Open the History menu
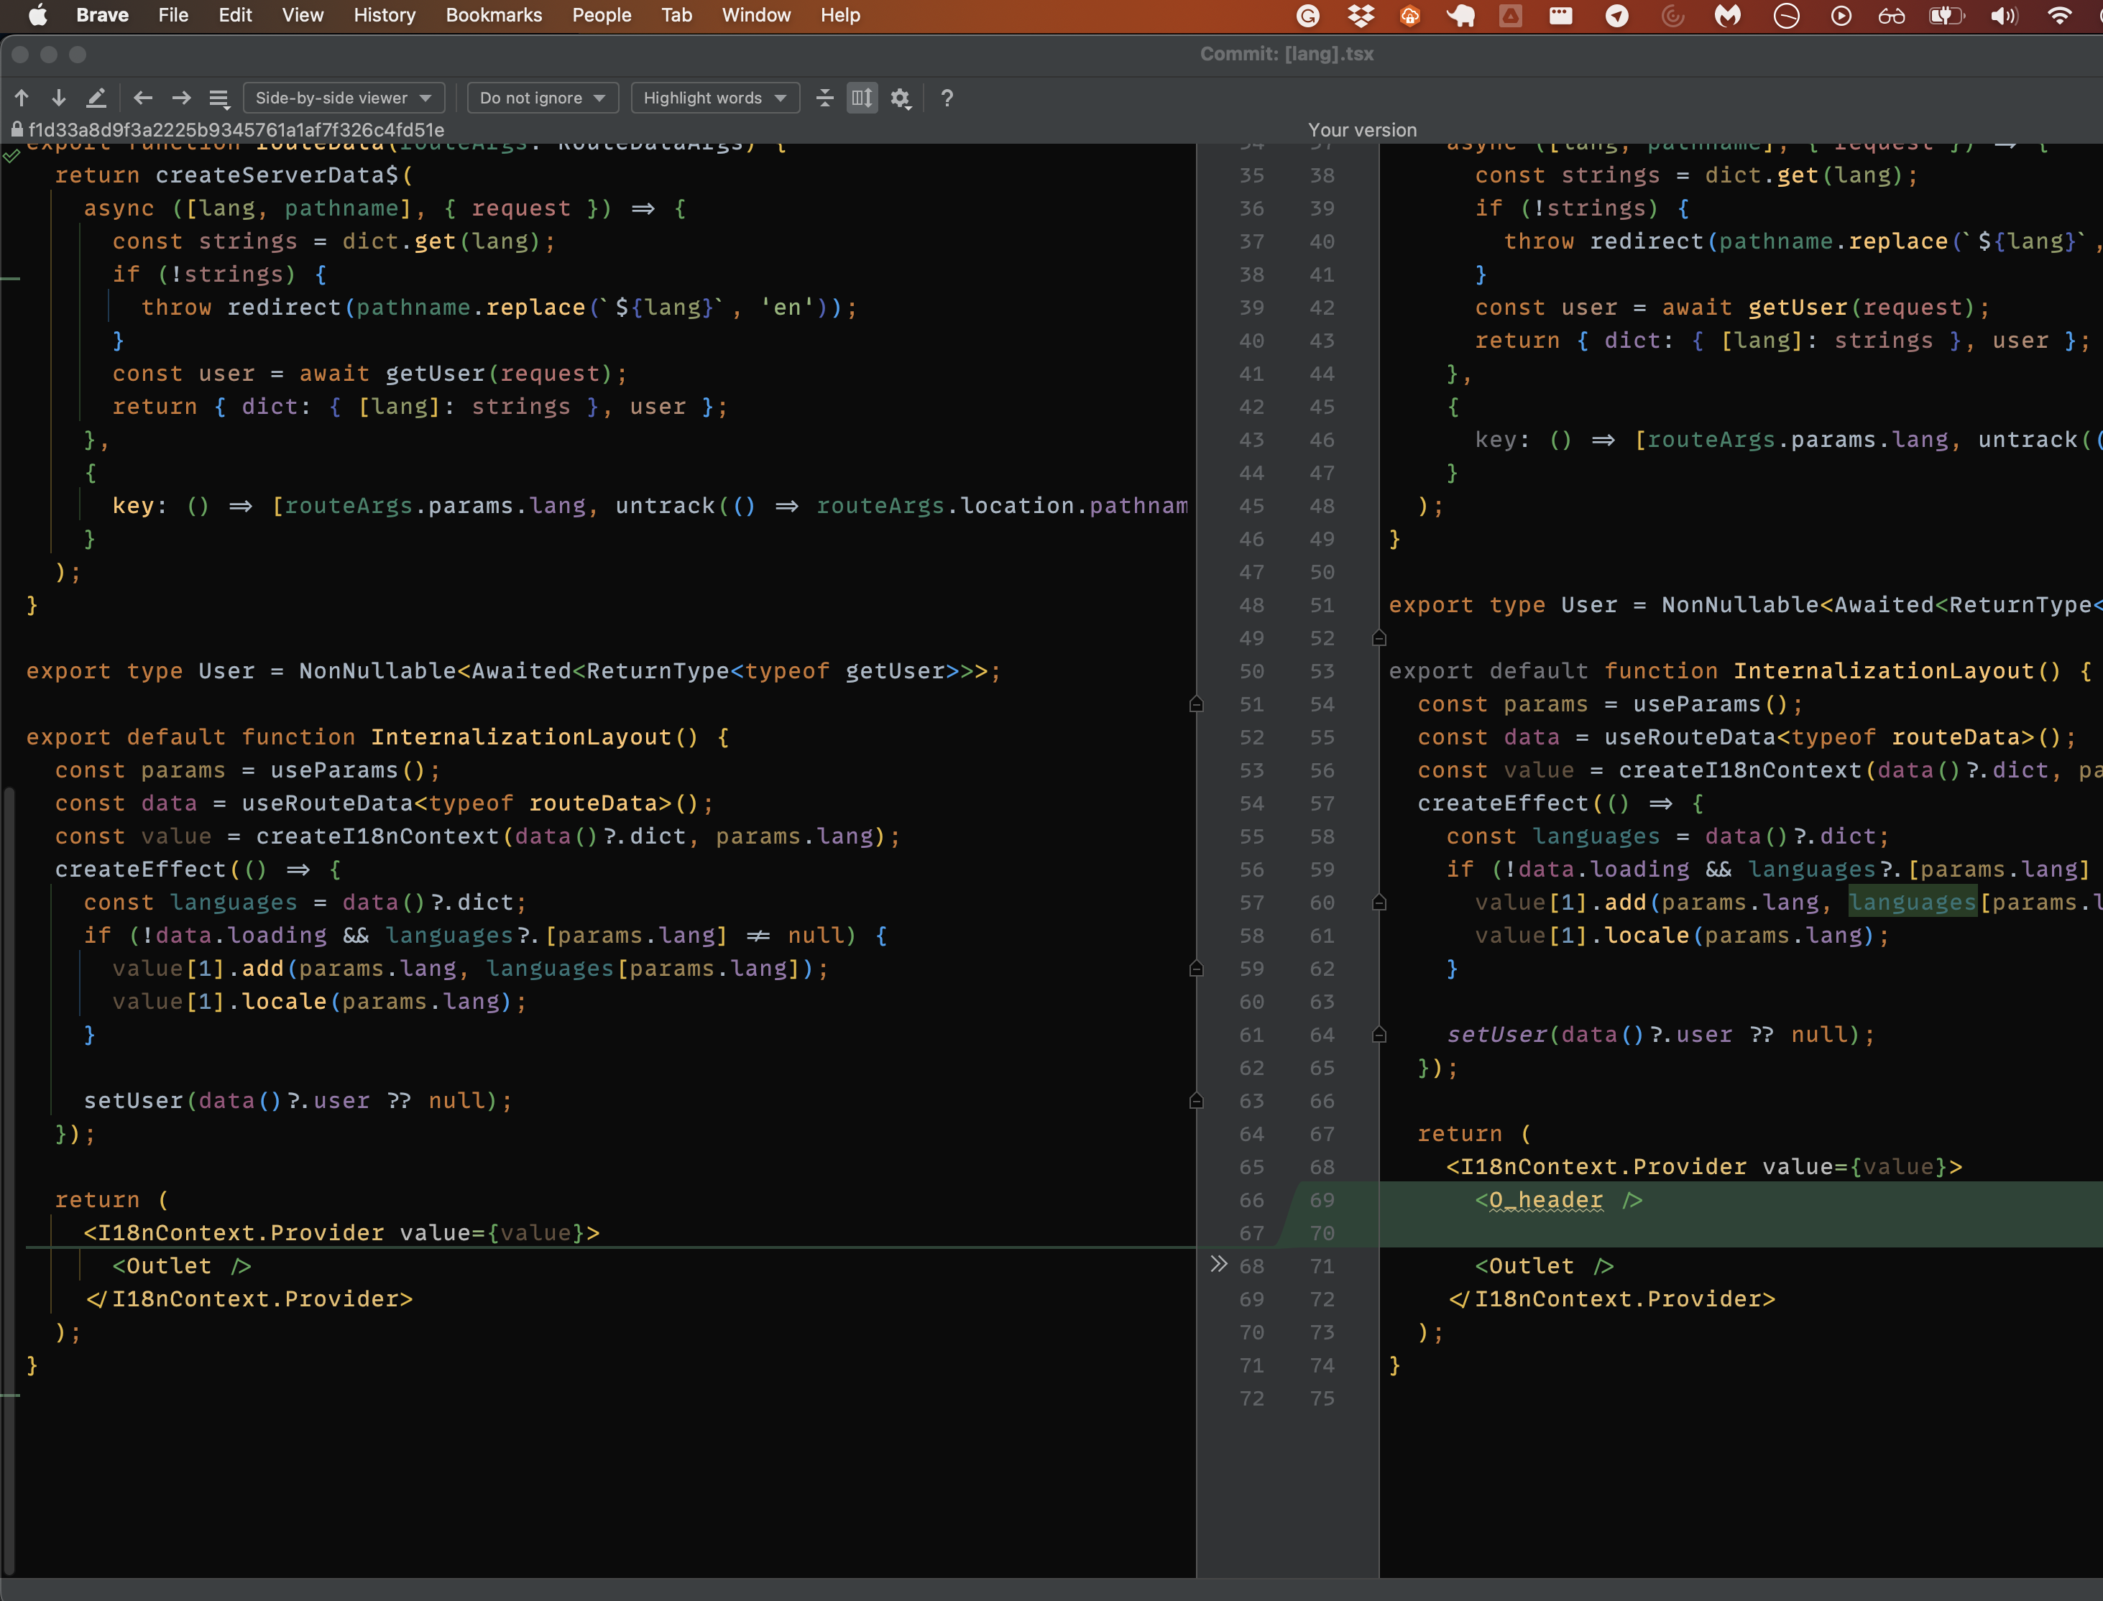This screenshot has height=1601, width=2103. coord(385,15)
